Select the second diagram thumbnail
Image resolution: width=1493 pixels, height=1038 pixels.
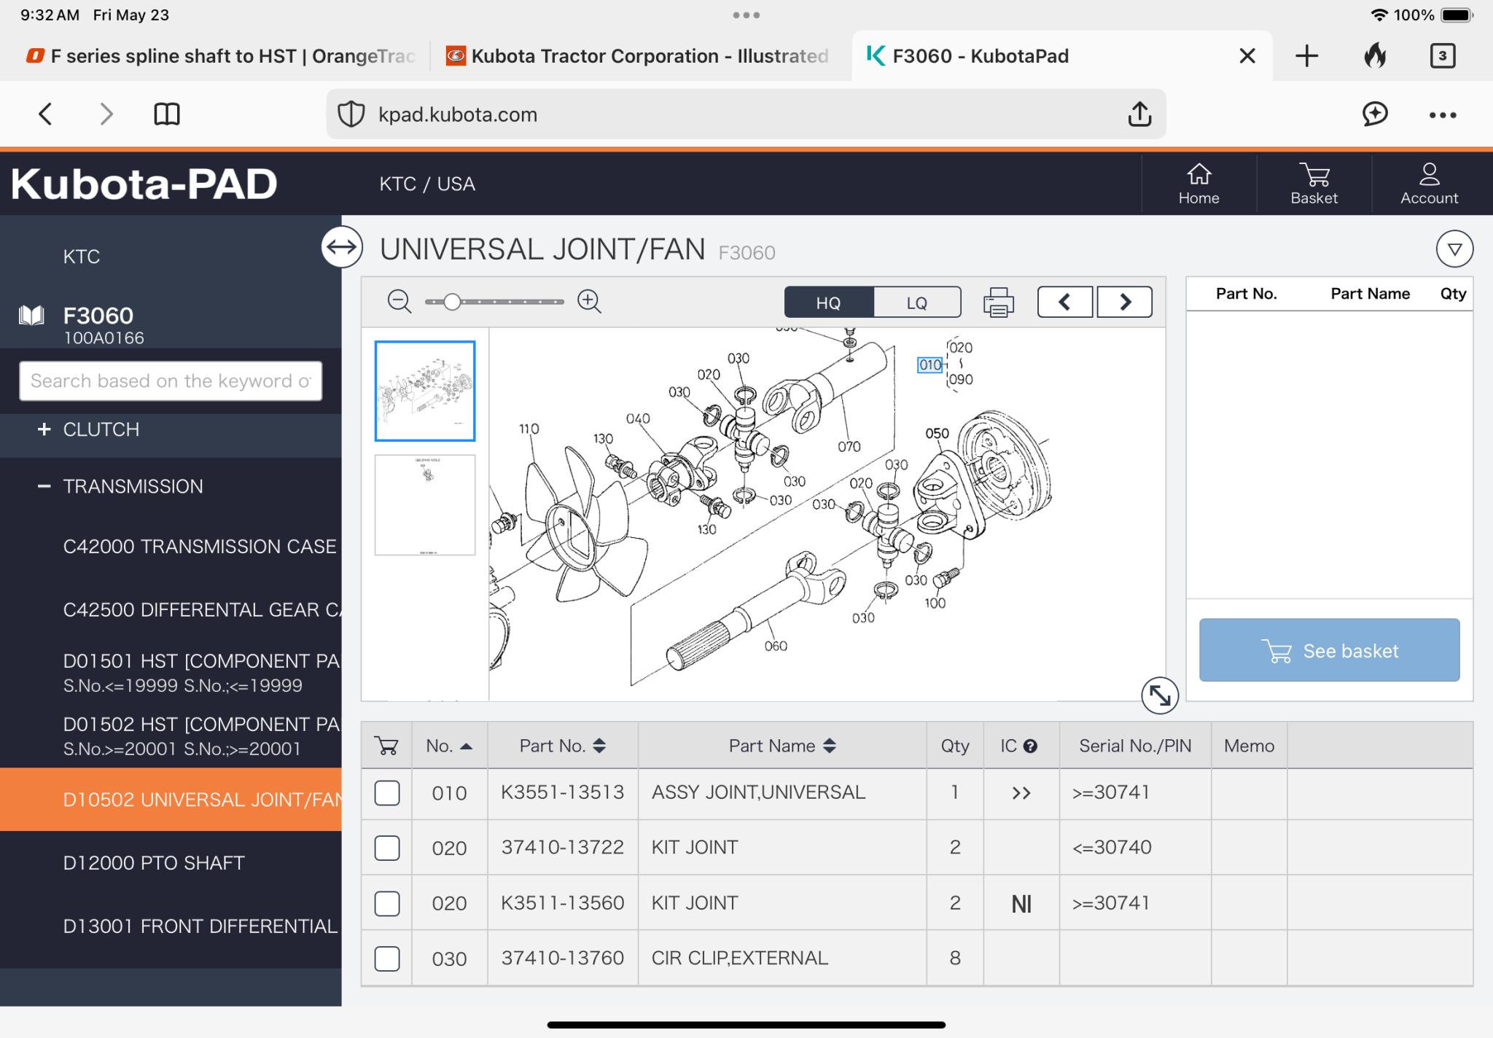[425, 505]
